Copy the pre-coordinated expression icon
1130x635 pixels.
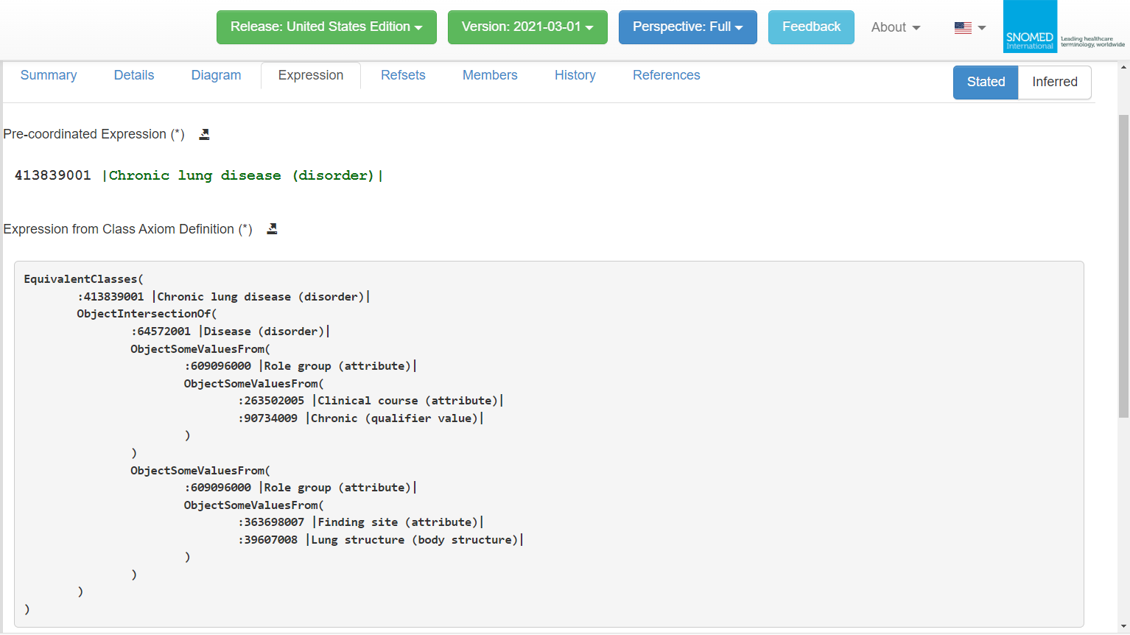(204, 134)
